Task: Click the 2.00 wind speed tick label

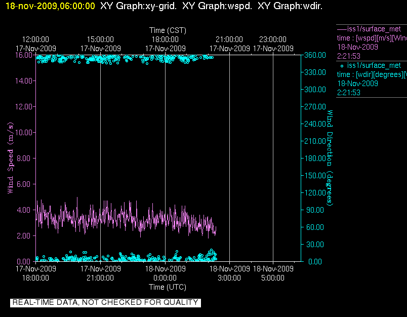Action: 24,236
